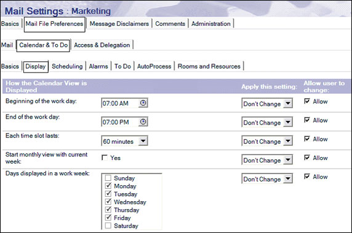Switch to the Scheduling tab
352x233 pixels.
67,66
